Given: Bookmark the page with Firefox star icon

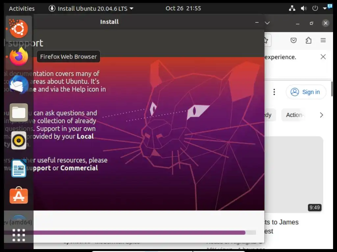Looking at the screenshot, I should 266,40.
